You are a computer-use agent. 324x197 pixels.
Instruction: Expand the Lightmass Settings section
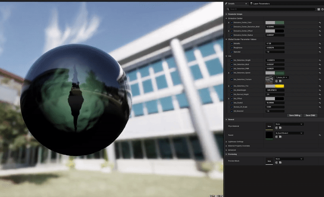click(x=236, y=141)
